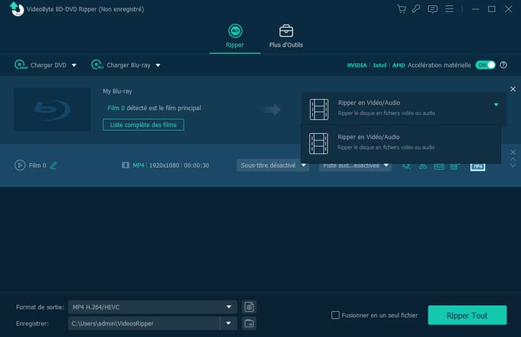The width and height of the screenshot is (521, 337).
Task: Expand Charger Blu-ray dropdown arrow
Action: pyautogui.click(x=158, y=65)
